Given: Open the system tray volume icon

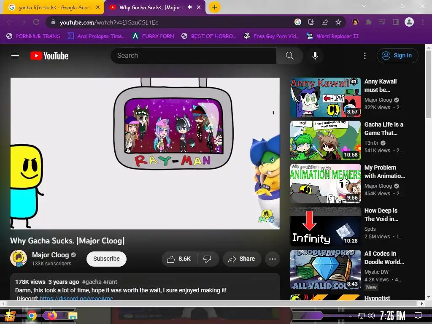Looking at the screenshot, I should tap(371, 316).
